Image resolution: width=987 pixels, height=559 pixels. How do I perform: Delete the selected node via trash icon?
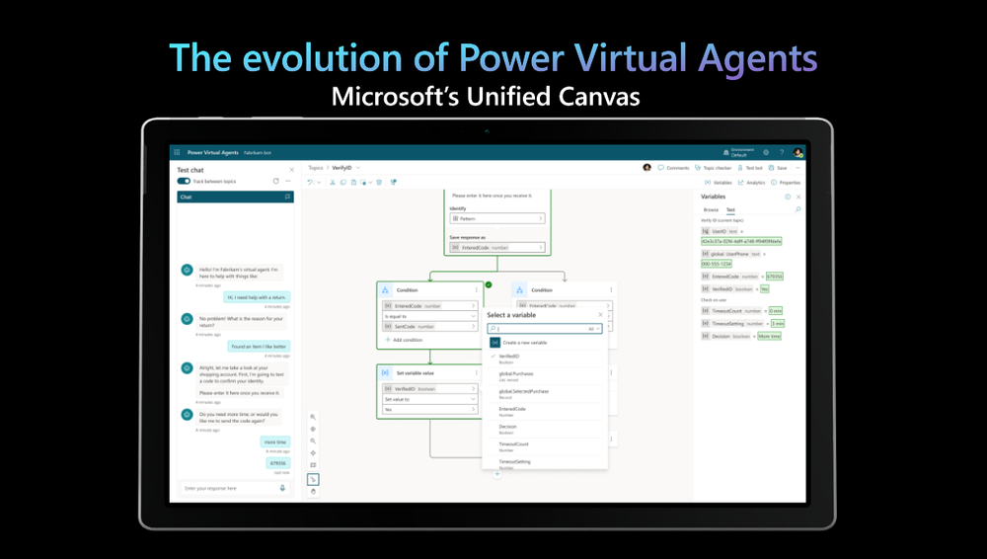[x=379, y=182]
